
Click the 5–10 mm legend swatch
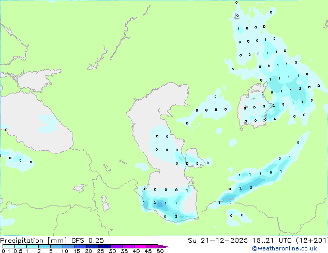click(x=56, y=246)
